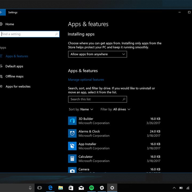Maximize the Settings window
Viewport: 192px width, 192px height.
tap(189, 12)
